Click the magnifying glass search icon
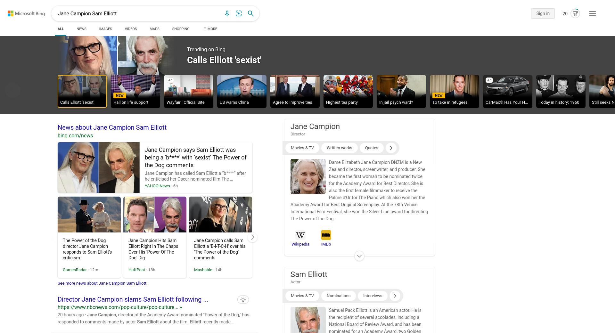The height and width of the screenshot is (333, 615). 251,13
